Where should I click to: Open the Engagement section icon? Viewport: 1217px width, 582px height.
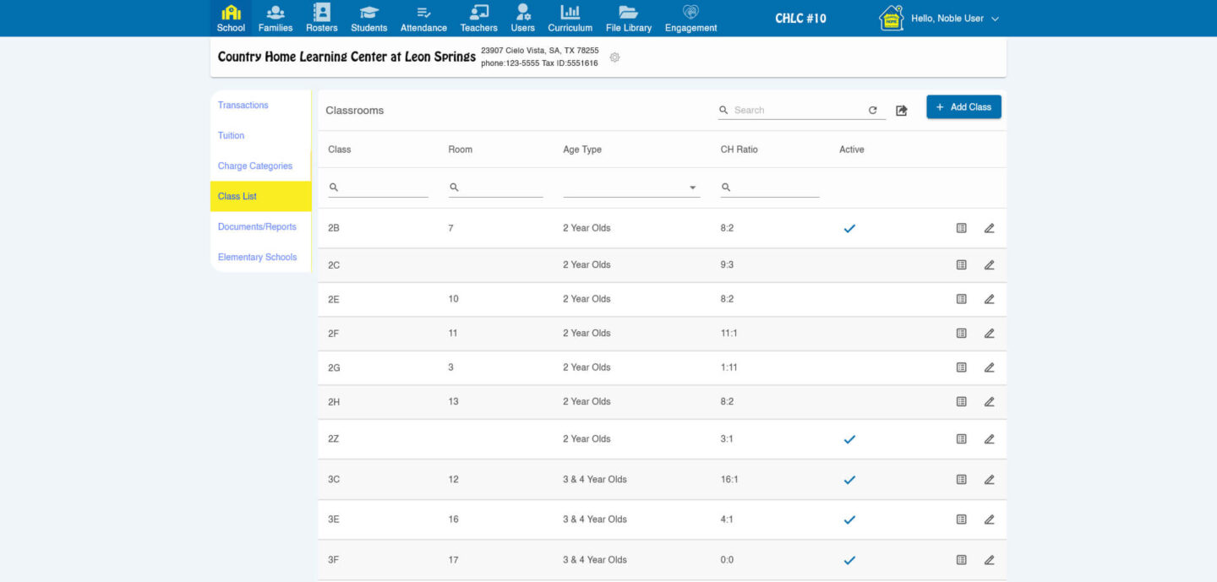click(690, 13)
